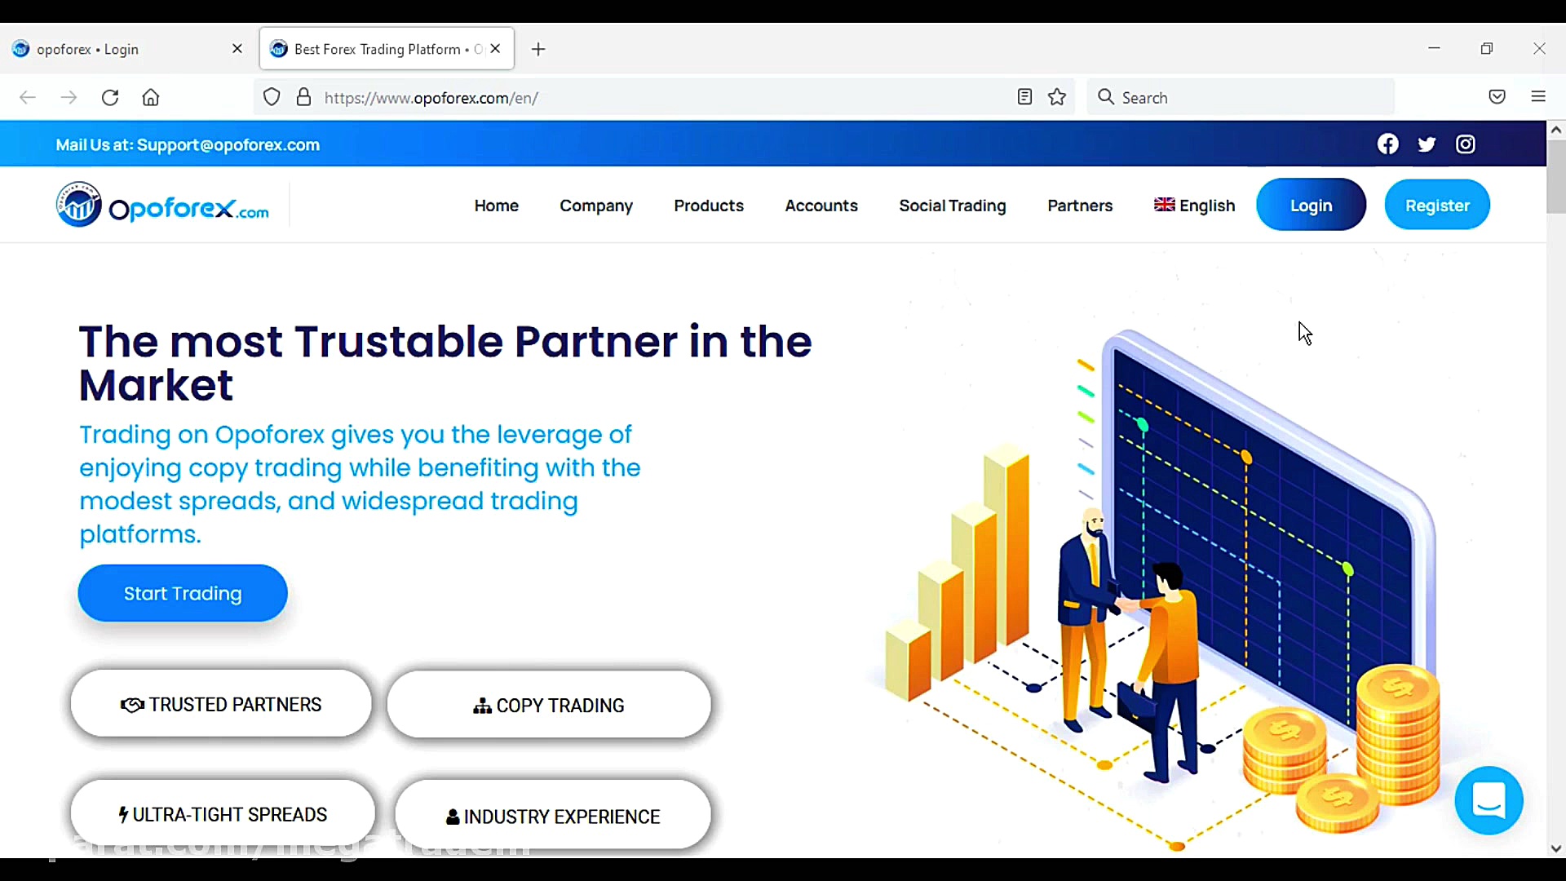Bookmark this page with star icon
This screenshot has width=1566, height=881.
click(1057, 97)
